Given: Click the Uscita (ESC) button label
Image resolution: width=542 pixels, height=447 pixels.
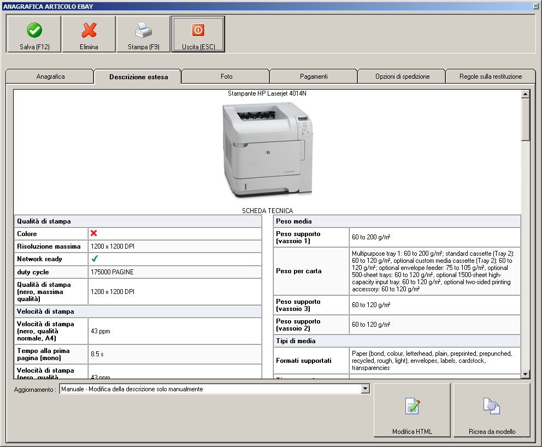Looking at the screenshot, I should (198, 46).
